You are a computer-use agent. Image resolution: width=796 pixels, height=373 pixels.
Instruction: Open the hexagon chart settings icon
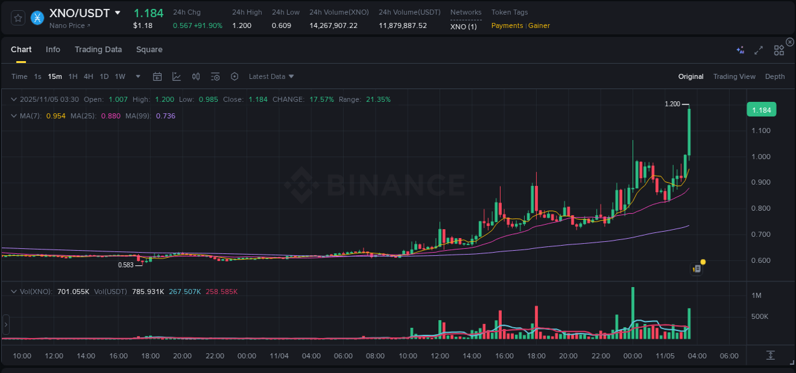tap(234, 76)
